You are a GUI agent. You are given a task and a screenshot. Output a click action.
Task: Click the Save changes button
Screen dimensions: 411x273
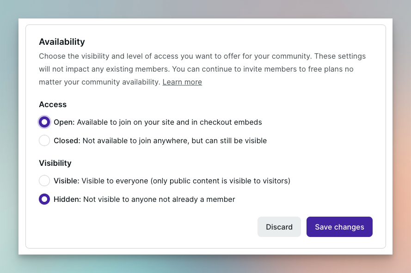coord(339,227)
